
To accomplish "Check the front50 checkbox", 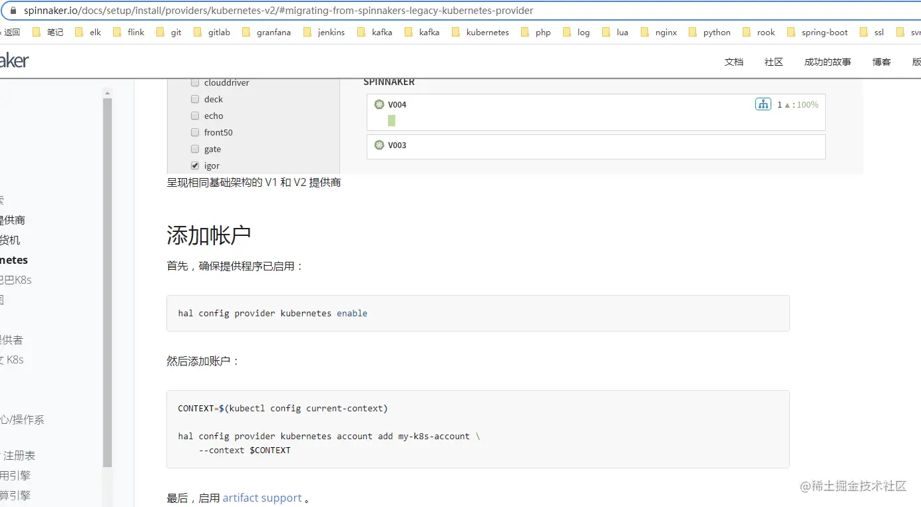I will (195, 132).
